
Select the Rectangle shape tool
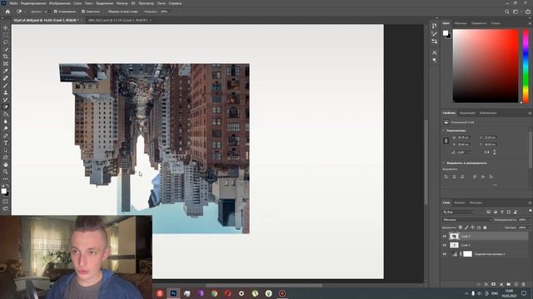(6, 157)
